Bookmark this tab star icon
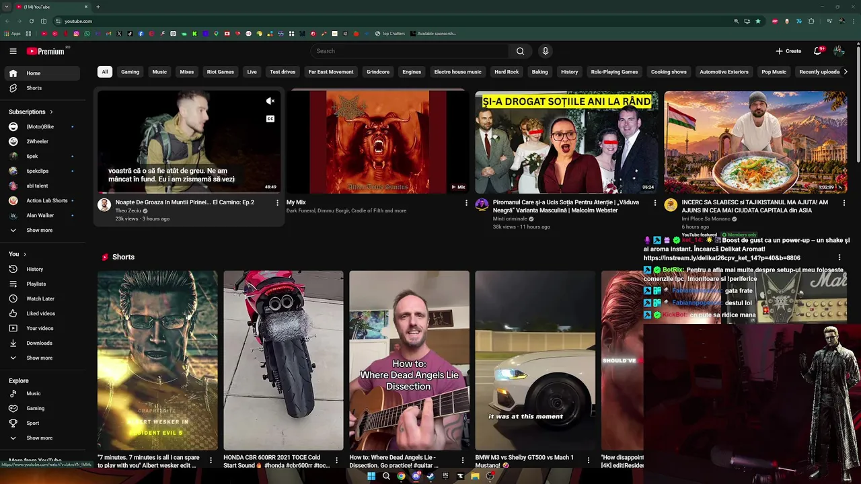The height and width of the screenshot is (484, 861). 758,21
